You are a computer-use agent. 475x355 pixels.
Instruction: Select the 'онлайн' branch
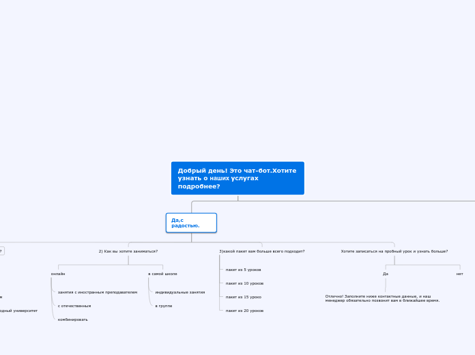click(58, 274)
